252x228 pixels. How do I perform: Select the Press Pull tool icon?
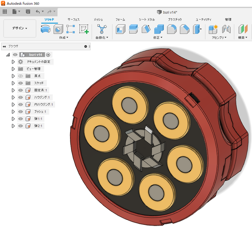tap(133, 29)
